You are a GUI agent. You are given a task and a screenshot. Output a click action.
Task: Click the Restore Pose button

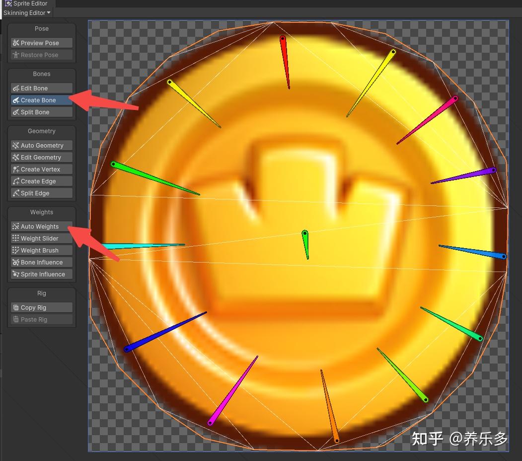[x=42, y=55]
